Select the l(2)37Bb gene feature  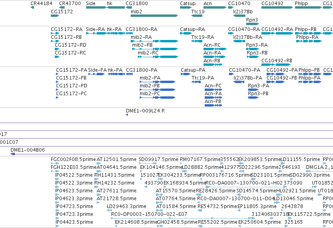(239, 16)
